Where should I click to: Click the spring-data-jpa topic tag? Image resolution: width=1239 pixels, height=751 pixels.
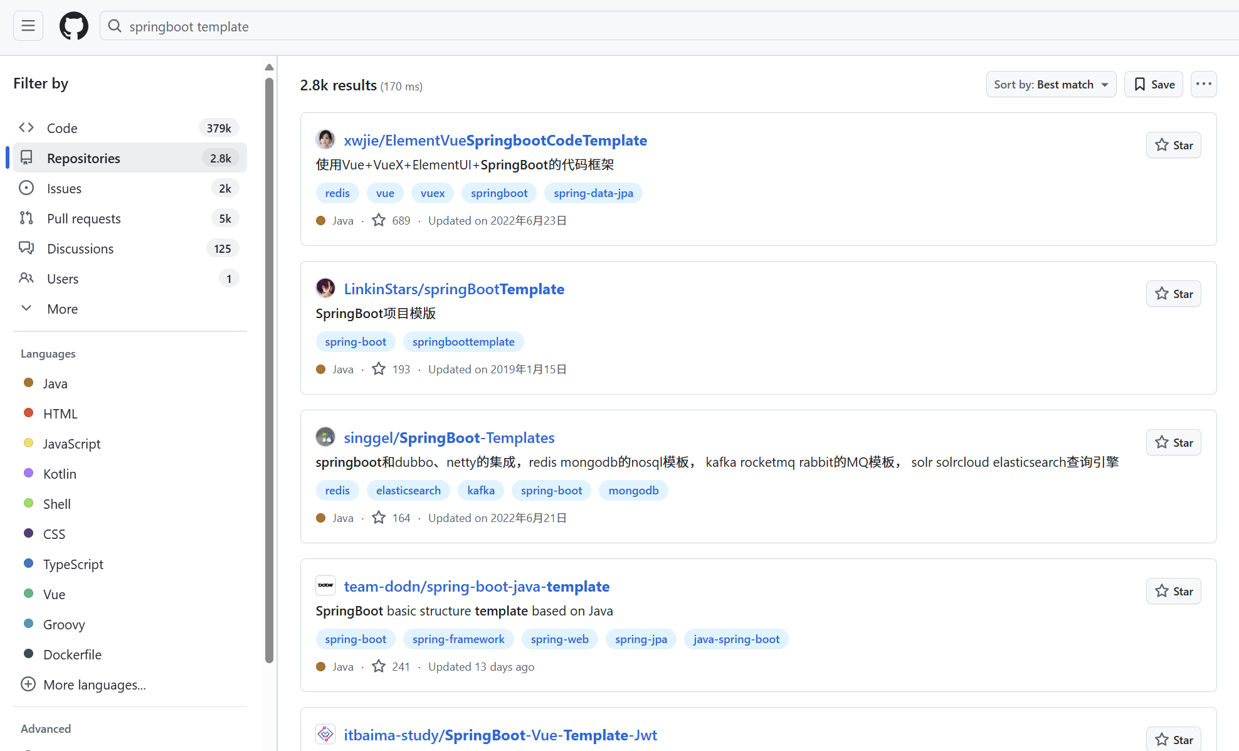(x=593, y=193)
